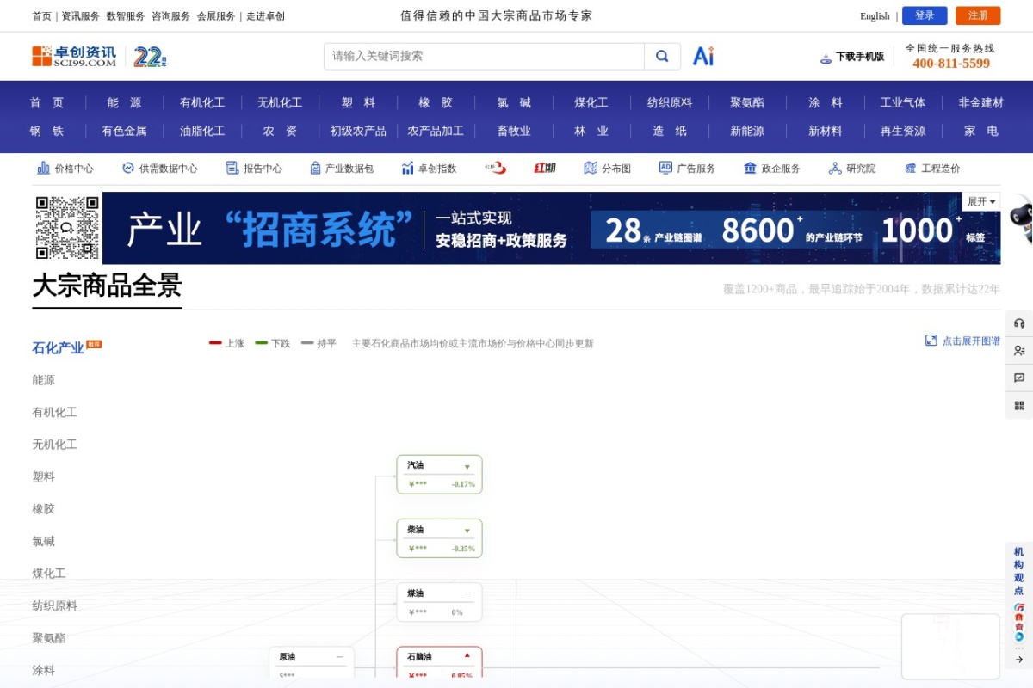Open the 农产品加工 nav menu
This screenshot has height=688, width=1033.
tap(436, 131)
